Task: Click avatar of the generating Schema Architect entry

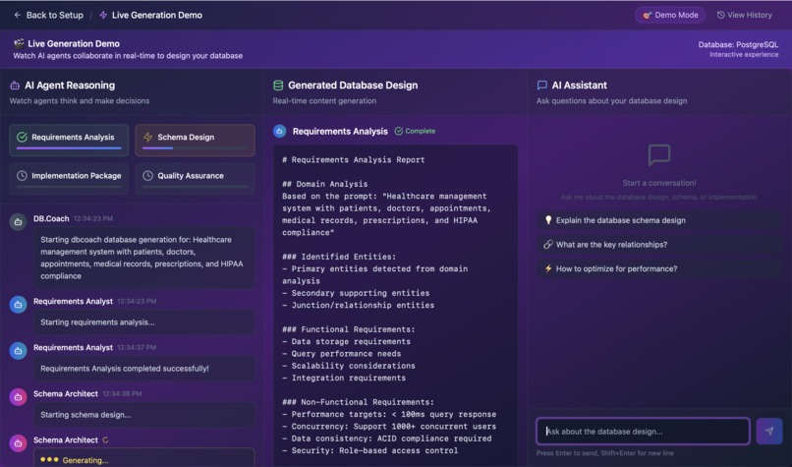Action: 19,443
